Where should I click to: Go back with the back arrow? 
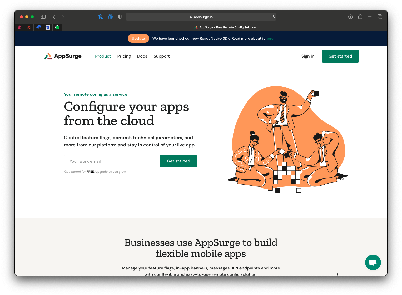click(x=54, y=17)
